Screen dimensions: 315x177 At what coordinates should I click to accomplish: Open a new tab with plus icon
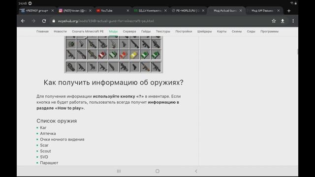289,11
